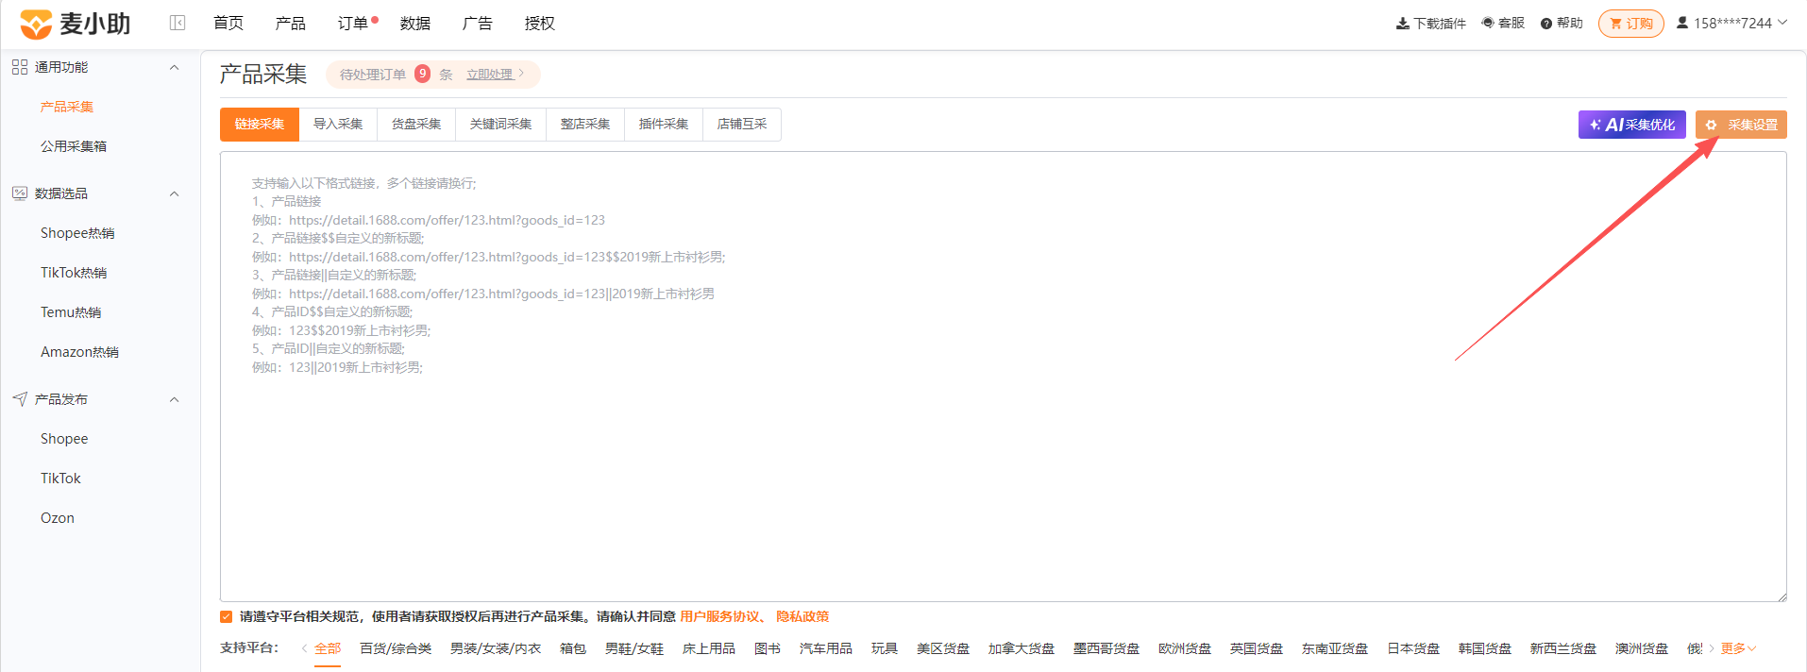1807x672 pixels.
Task: Open the 授权 menu
Action: pos(540,23)
